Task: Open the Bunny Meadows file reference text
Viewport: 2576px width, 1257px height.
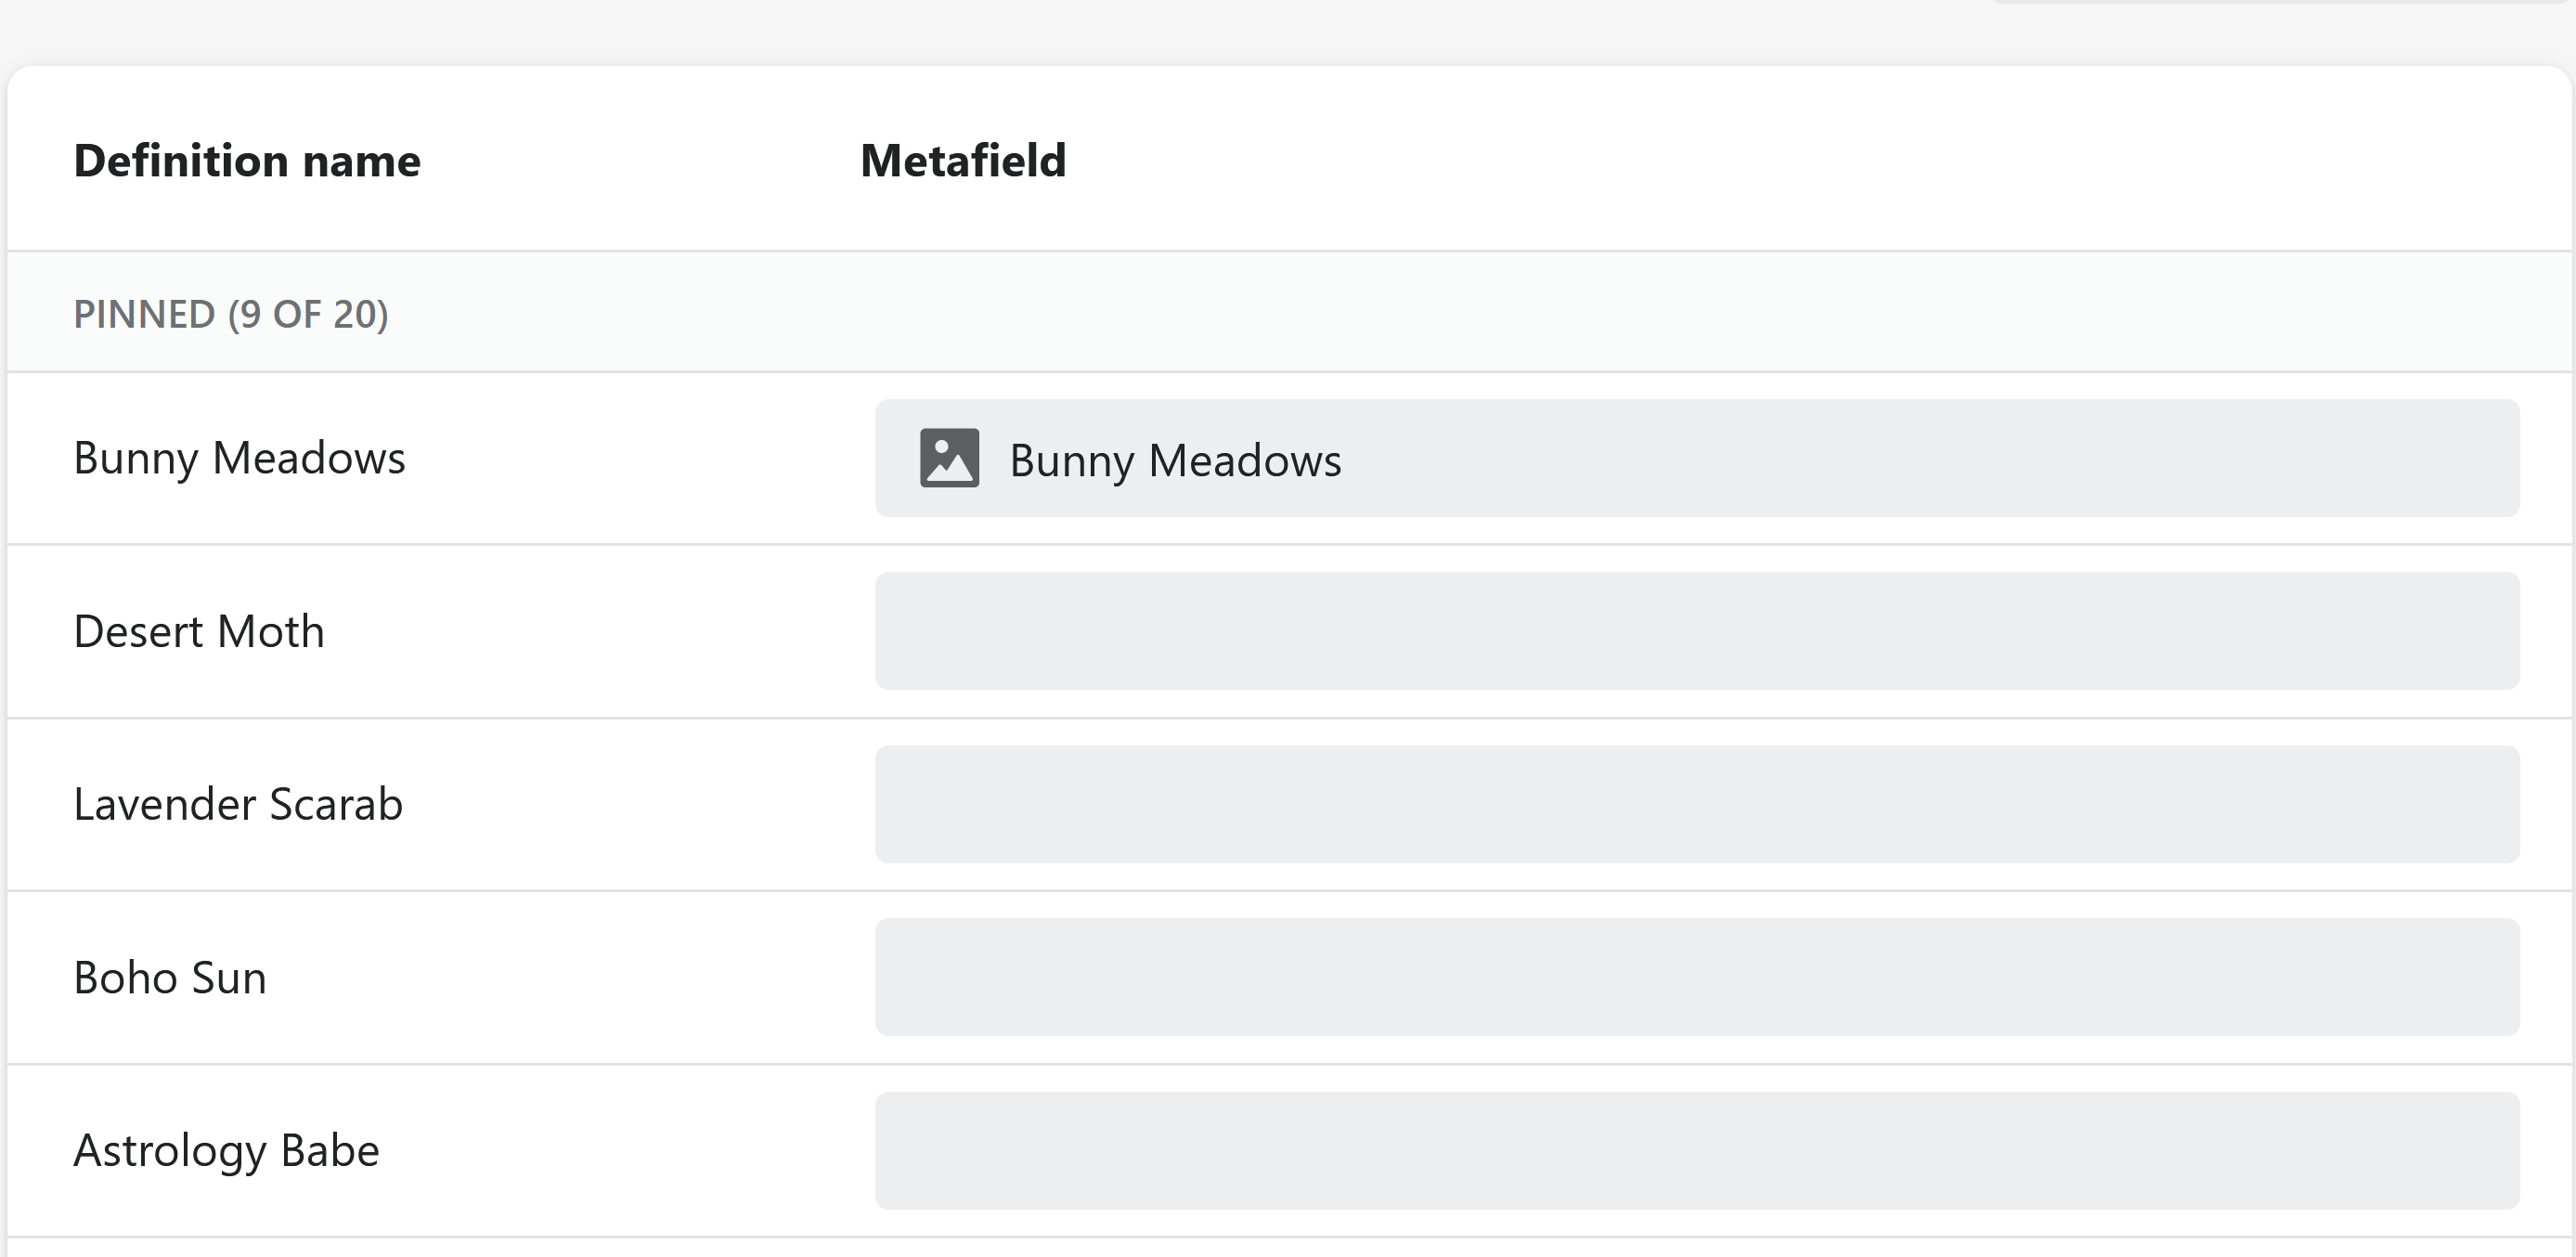Action: tap(1175, 460)
